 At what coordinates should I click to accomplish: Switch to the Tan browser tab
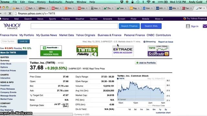(x=187, y=8)
